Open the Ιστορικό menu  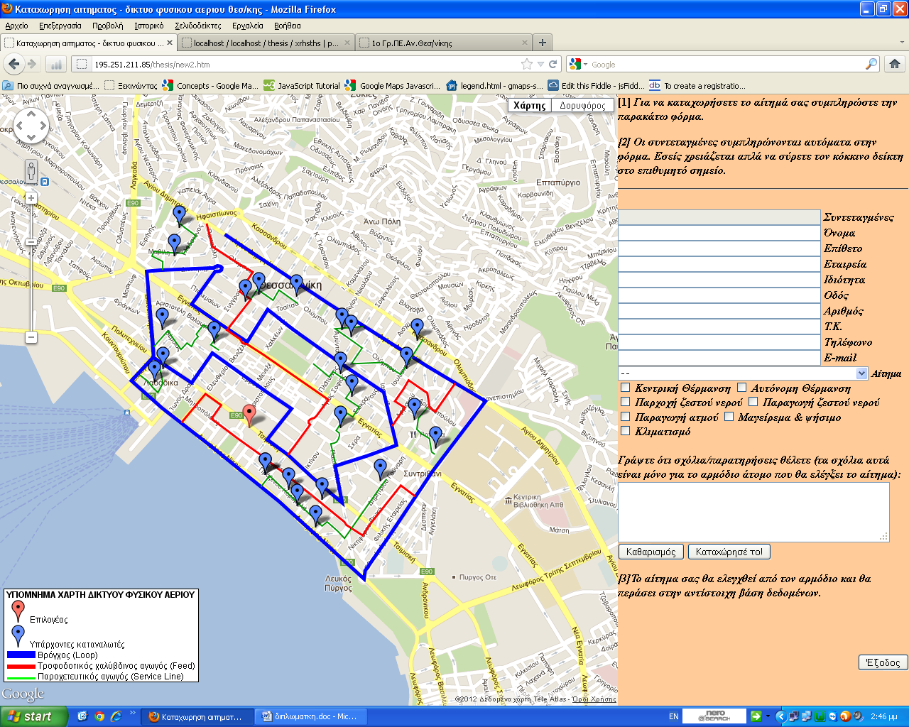coord(149,26)
